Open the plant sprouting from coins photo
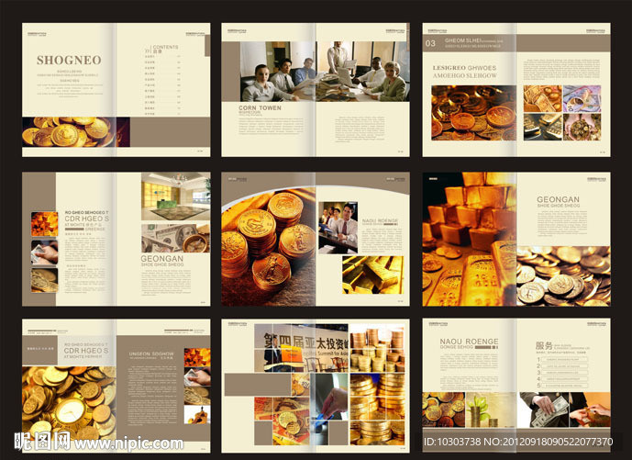Image resolution: width=632 pixels, height=460 pixels. point(491,410)
